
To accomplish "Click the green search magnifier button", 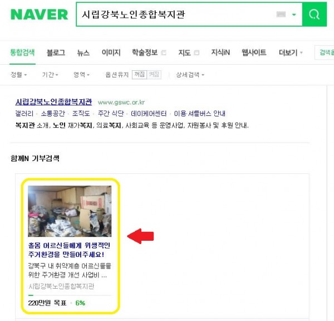I will point(315,14).
